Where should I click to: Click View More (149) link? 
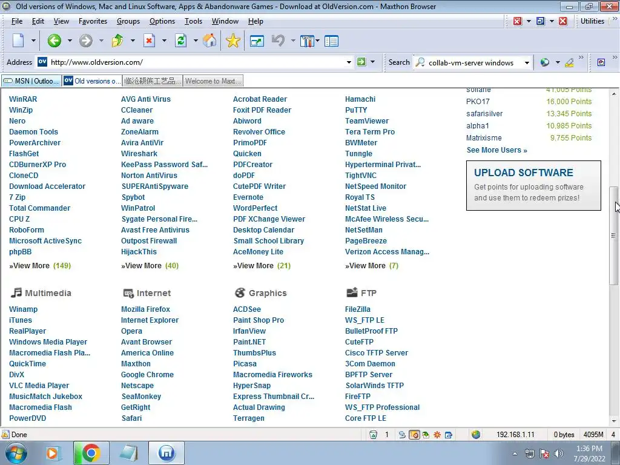(40, 266)
